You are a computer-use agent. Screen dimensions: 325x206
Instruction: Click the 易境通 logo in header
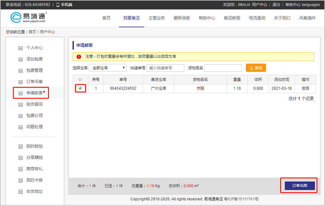click(28, 18)
